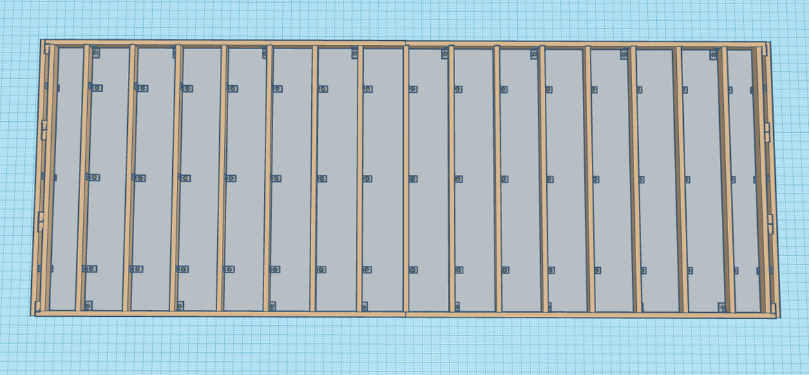Click the empty blue workplane grid above the frame
The width and height of the screenshot is (809, 375).
tap(404, 17)
